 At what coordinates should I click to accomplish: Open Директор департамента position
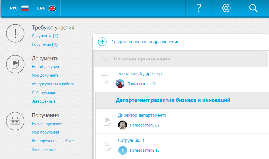click(142, 115)
